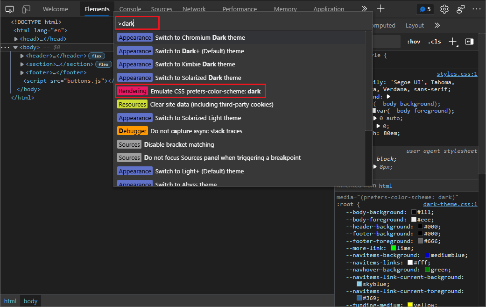Screen dimensions: 486x307
Task: Switch to the Elements tab
Action: click(x=97, y=9)
